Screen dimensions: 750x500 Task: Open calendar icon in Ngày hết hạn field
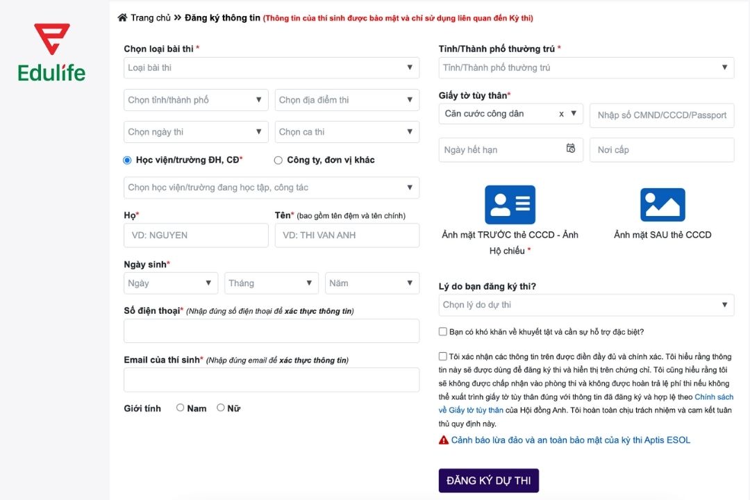(x=571, y=149)
